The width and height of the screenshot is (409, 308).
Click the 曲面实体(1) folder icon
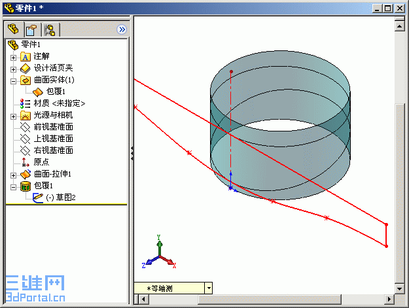click(26, 80)
